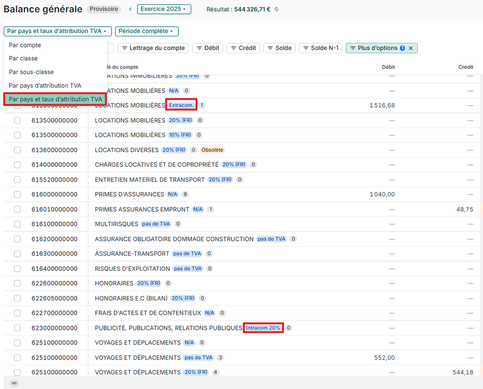Click the Solde N-1 filter button

tap(321, 48)
